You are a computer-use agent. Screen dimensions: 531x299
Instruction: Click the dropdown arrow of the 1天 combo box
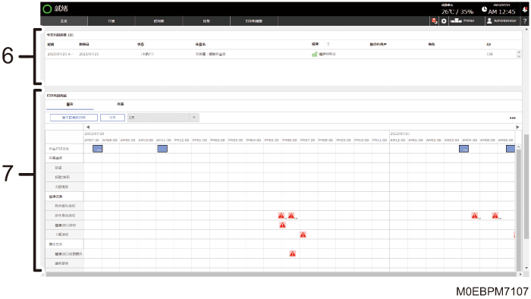click(194, 118)
